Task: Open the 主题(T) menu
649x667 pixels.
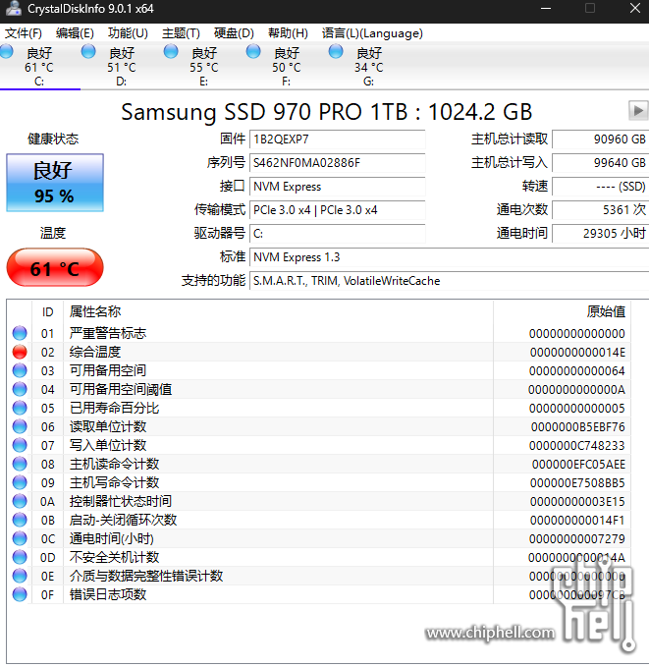Action: pyautogui.click(x=181, y=33)
